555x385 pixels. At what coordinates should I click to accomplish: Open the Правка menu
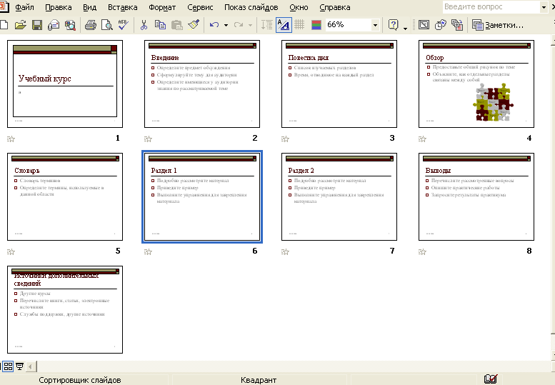click(x=59, y=7)
